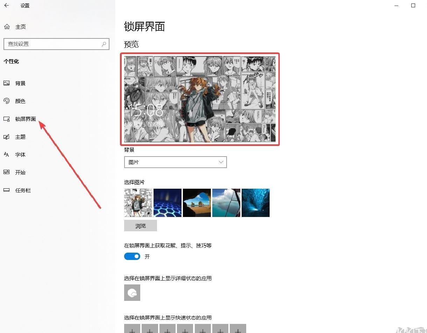
Task: Select the blue hexagon thumbnail
Action: (x=168, y=203)
